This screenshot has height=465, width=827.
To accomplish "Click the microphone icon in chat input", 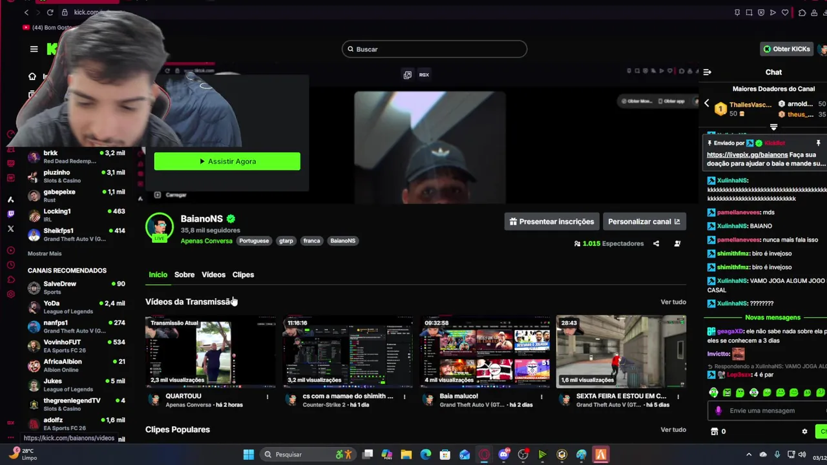I will click(x=718, y=411).
